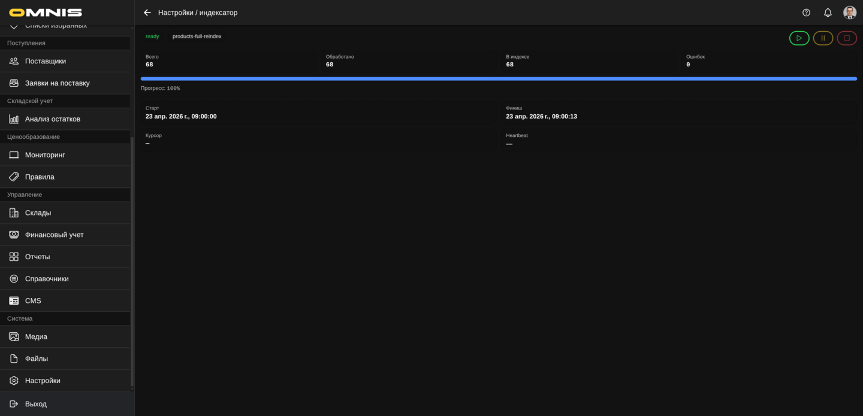Click the Правила tag icon
Viewport: 863px width, 416px height.
[14, 177]
